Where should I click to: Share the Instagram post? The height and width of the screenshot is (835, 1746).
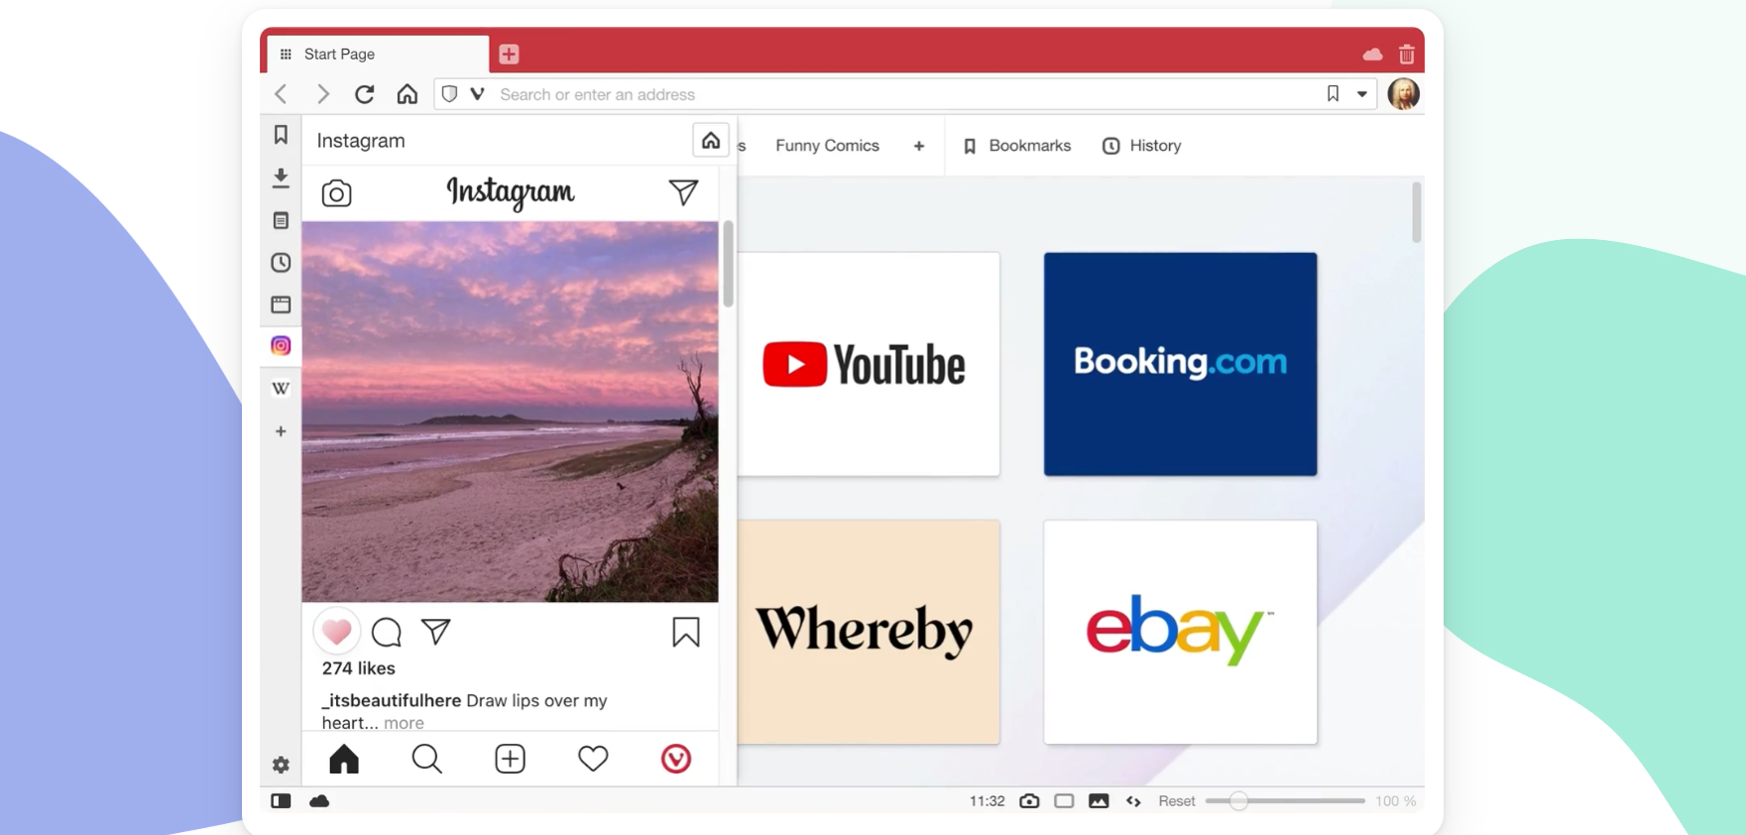coord(436,631)
